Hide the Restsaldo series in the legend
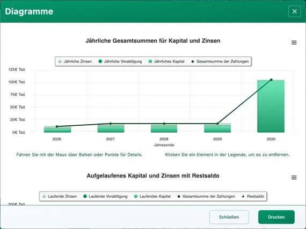The width and height of the screenshot is (306, 229). click(253, 196)
